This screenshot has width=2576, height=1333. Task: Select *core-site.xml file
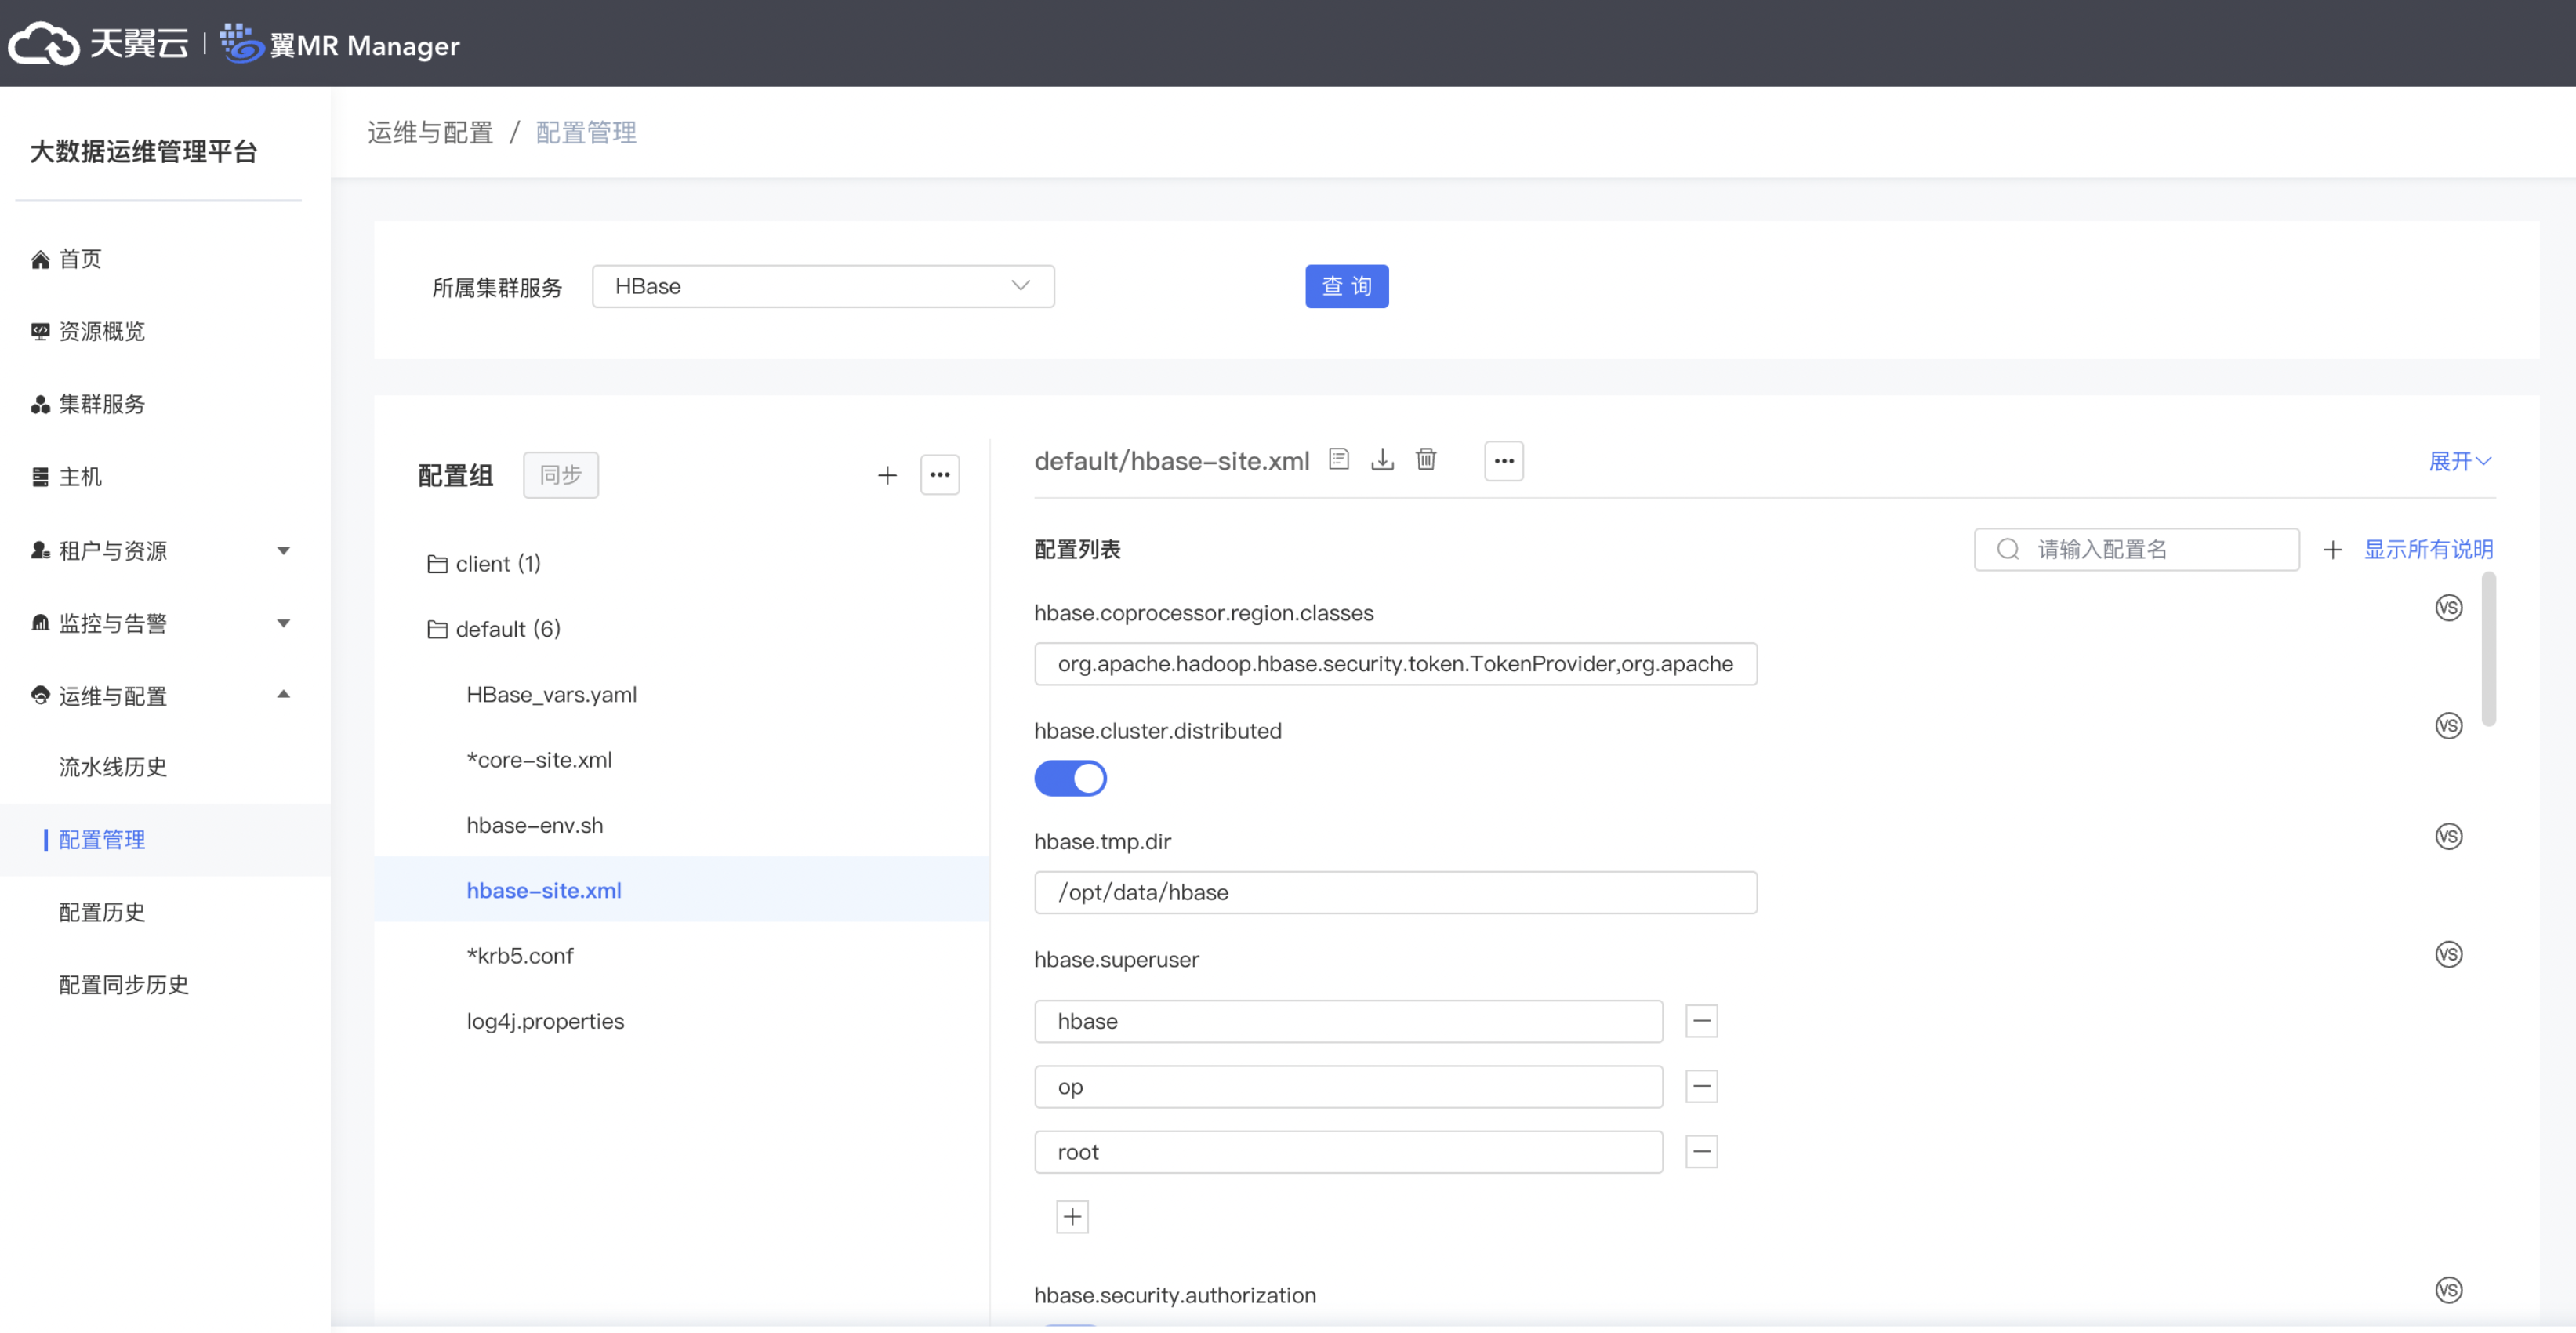click(539, 760)
